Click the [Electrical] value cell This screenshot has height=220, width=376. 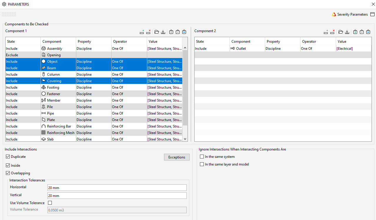coord(353,49)
